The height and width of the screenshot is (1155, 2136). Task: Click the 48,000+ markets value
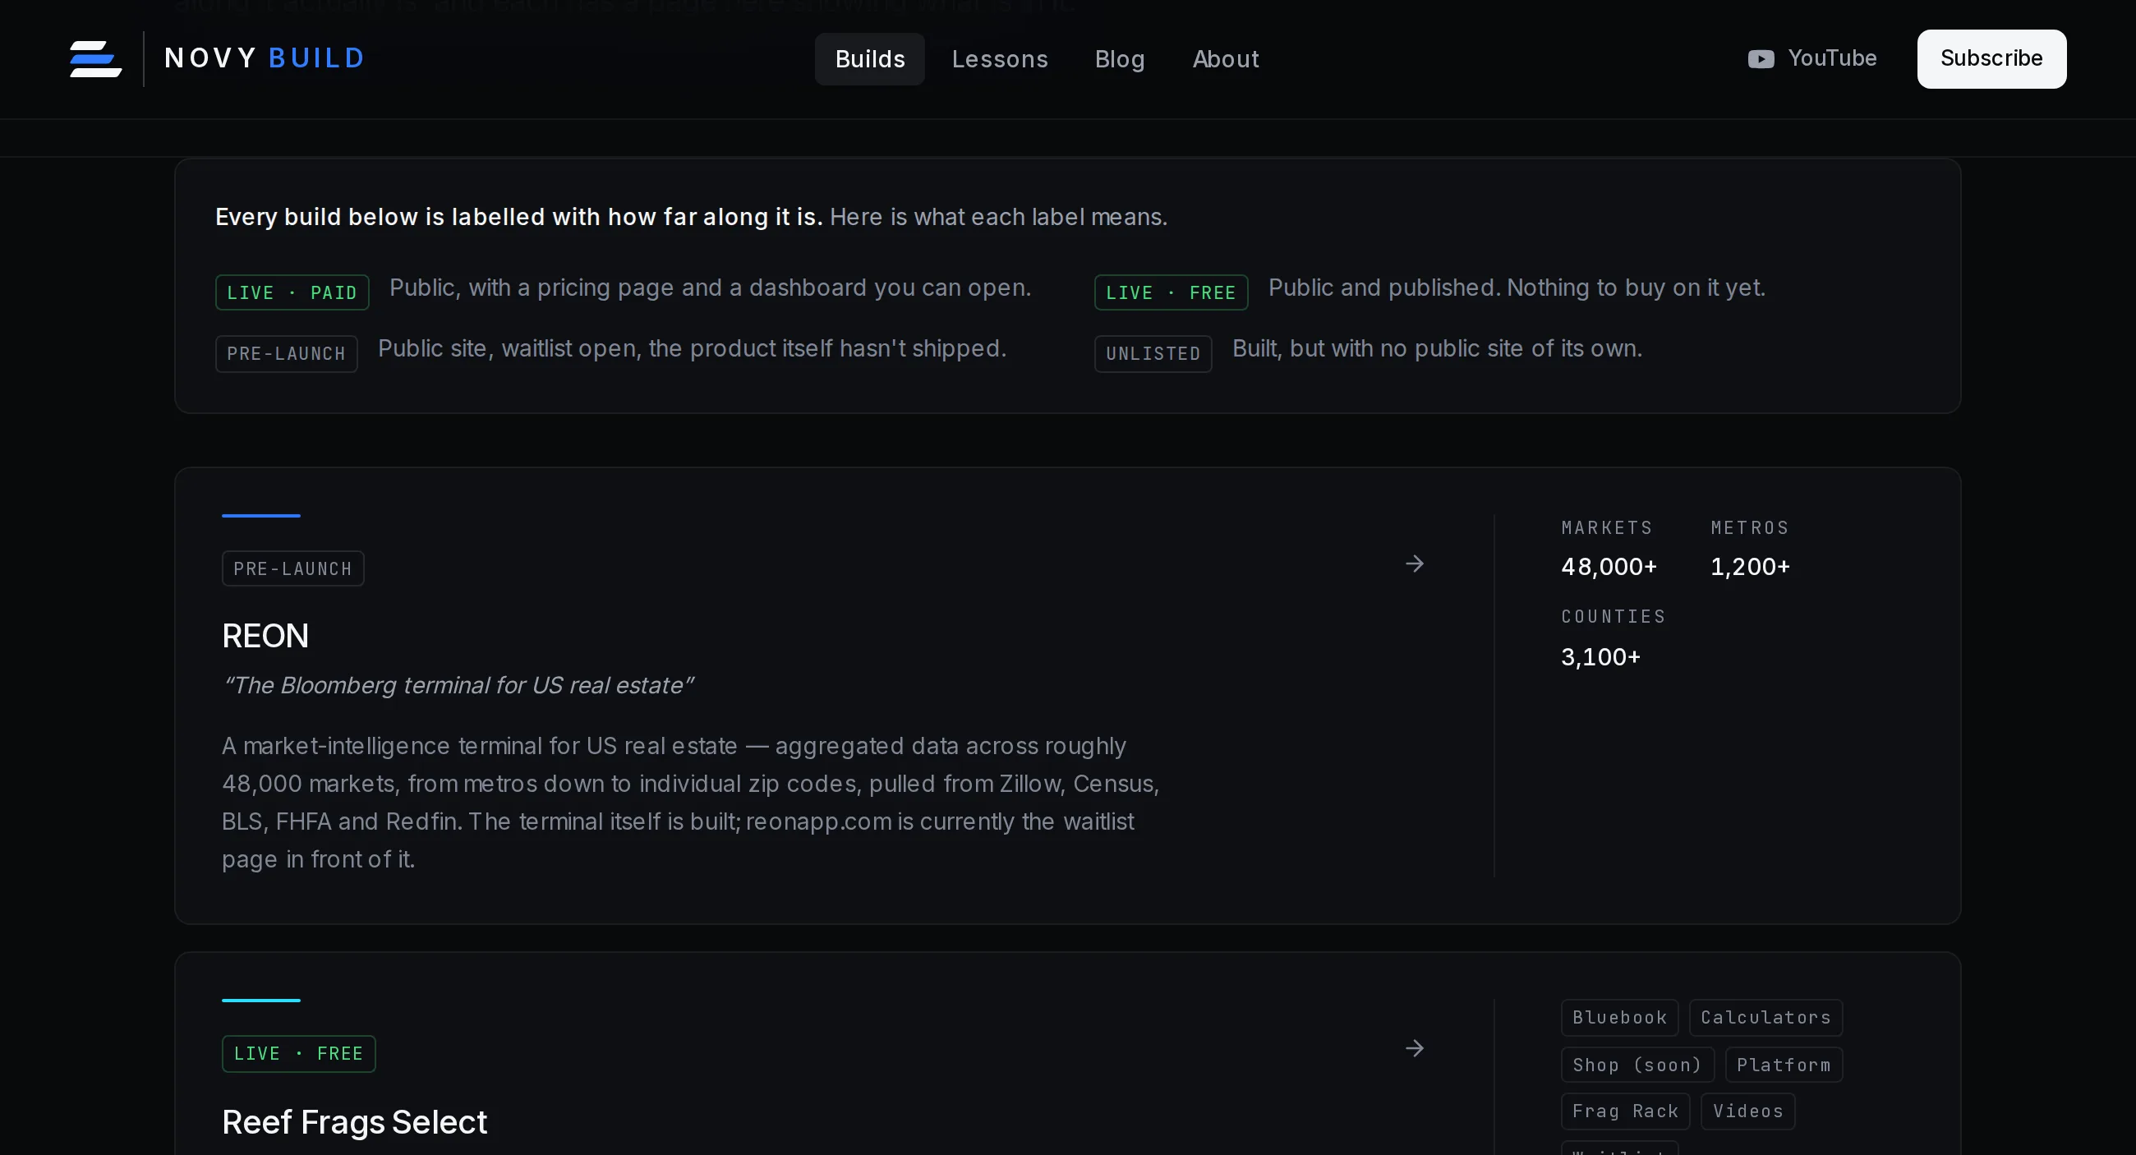point(1609,566)
